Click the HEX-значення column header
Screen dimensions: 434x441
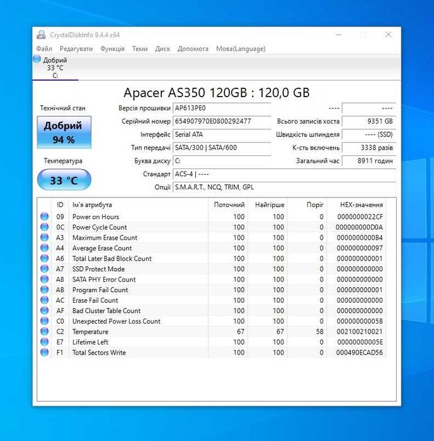pos(357,205)
